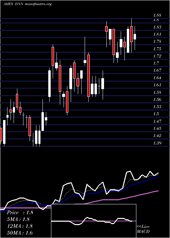This screenshot has width=170, height=238.
Task: Pick the 1.42 price axis label
Action: click(x=157, y=136)
